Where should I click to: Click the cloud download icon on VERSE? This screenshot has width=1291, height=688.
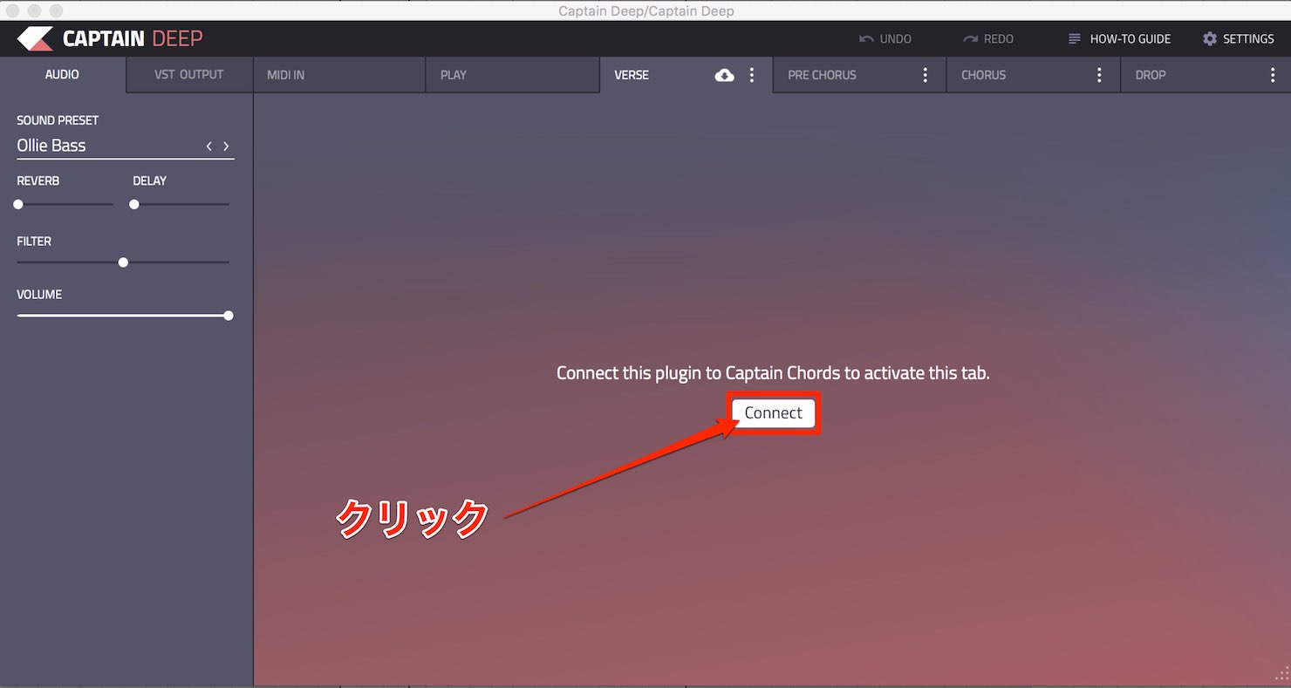724,75
